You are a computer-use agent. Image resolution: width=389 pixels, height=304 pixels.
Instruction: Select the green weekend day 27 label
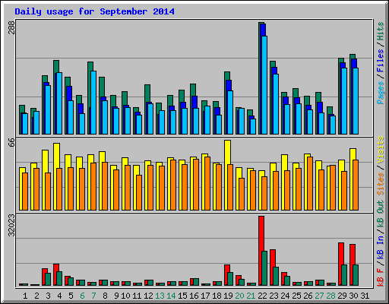[319, 296]
